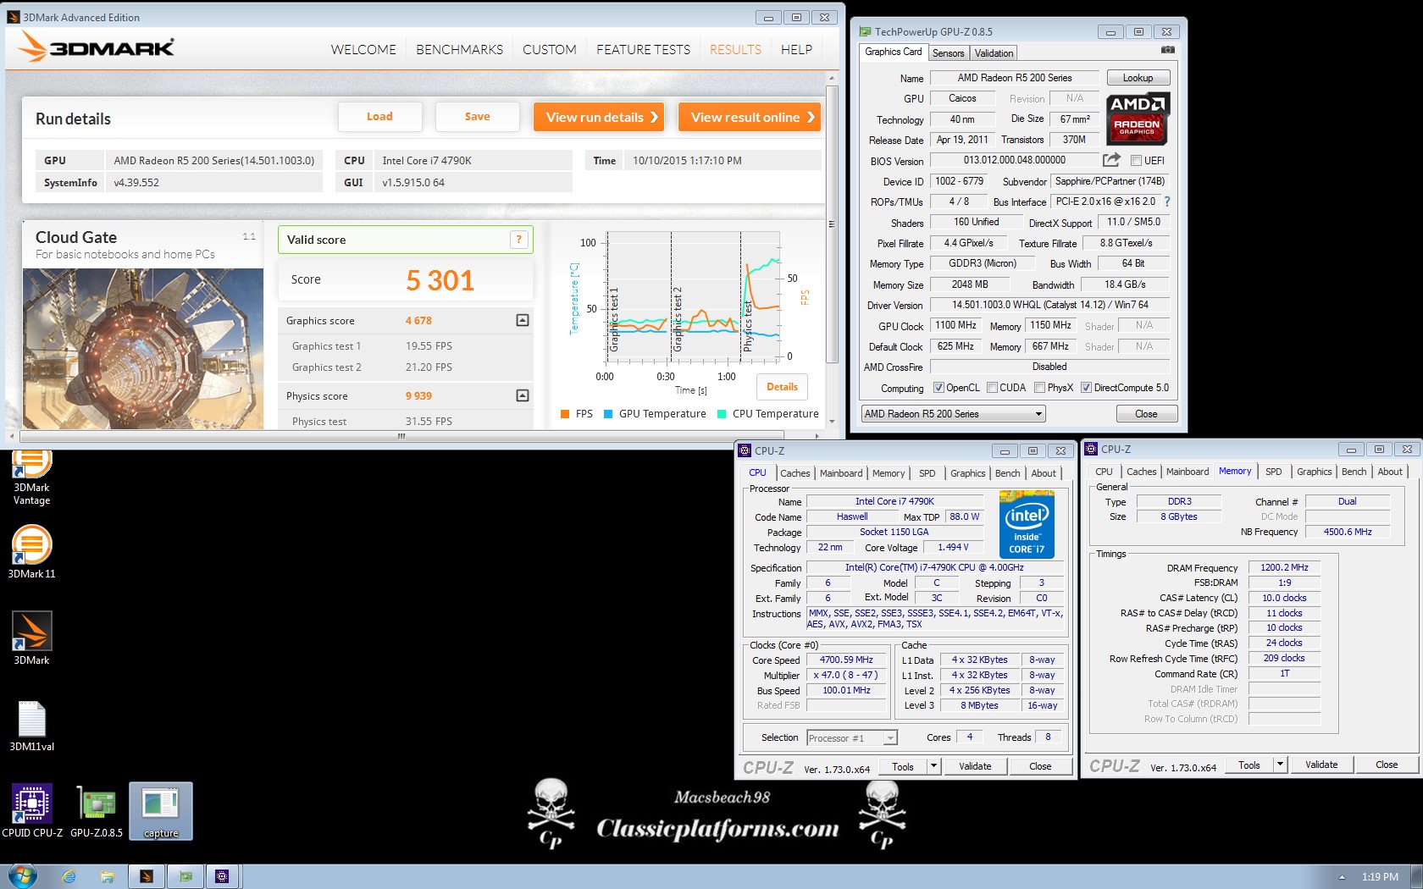Open Tools dropdown arrow in right CPU-Z
Screen dimensions: 1423x889
pyautogui.click(x=1280, y=765)
